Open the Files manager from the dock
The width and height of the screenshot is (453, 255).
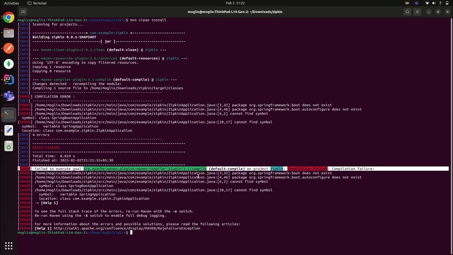tap(9, 33)
